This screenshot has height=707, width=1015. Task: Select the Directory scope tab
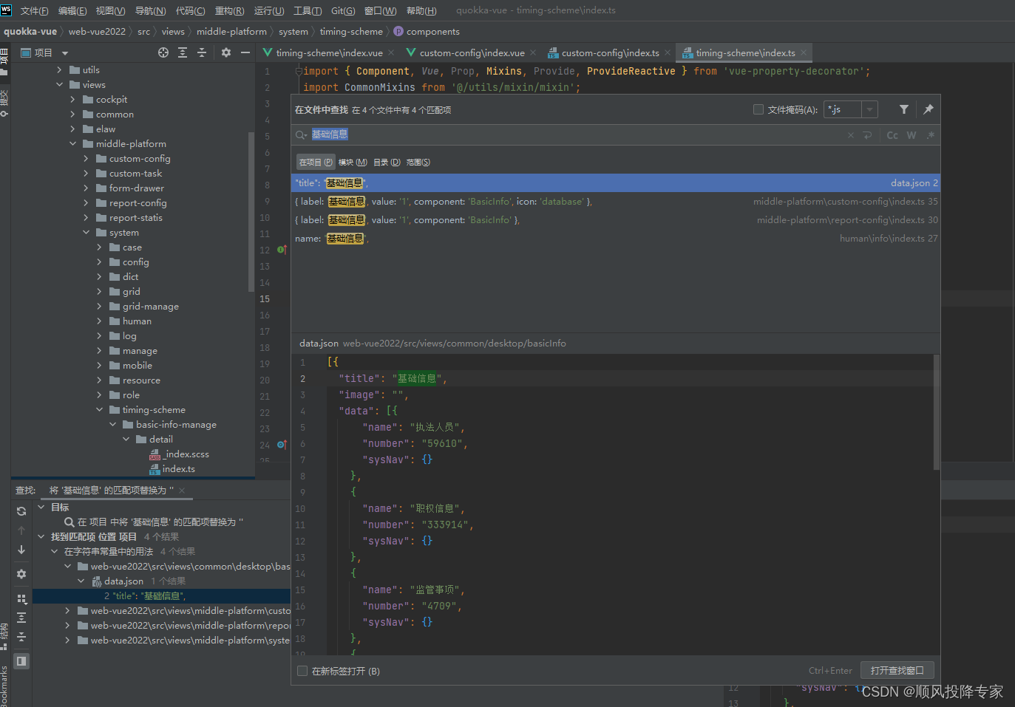[x=387, y=162]
